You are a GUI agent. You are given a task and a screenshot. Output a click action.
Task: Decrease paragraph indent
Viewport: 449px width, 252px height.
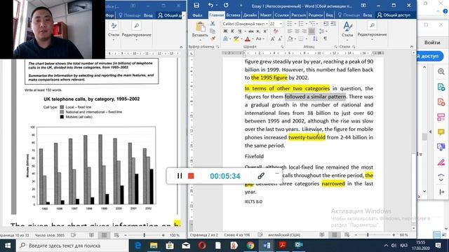(x=326, y=23)
